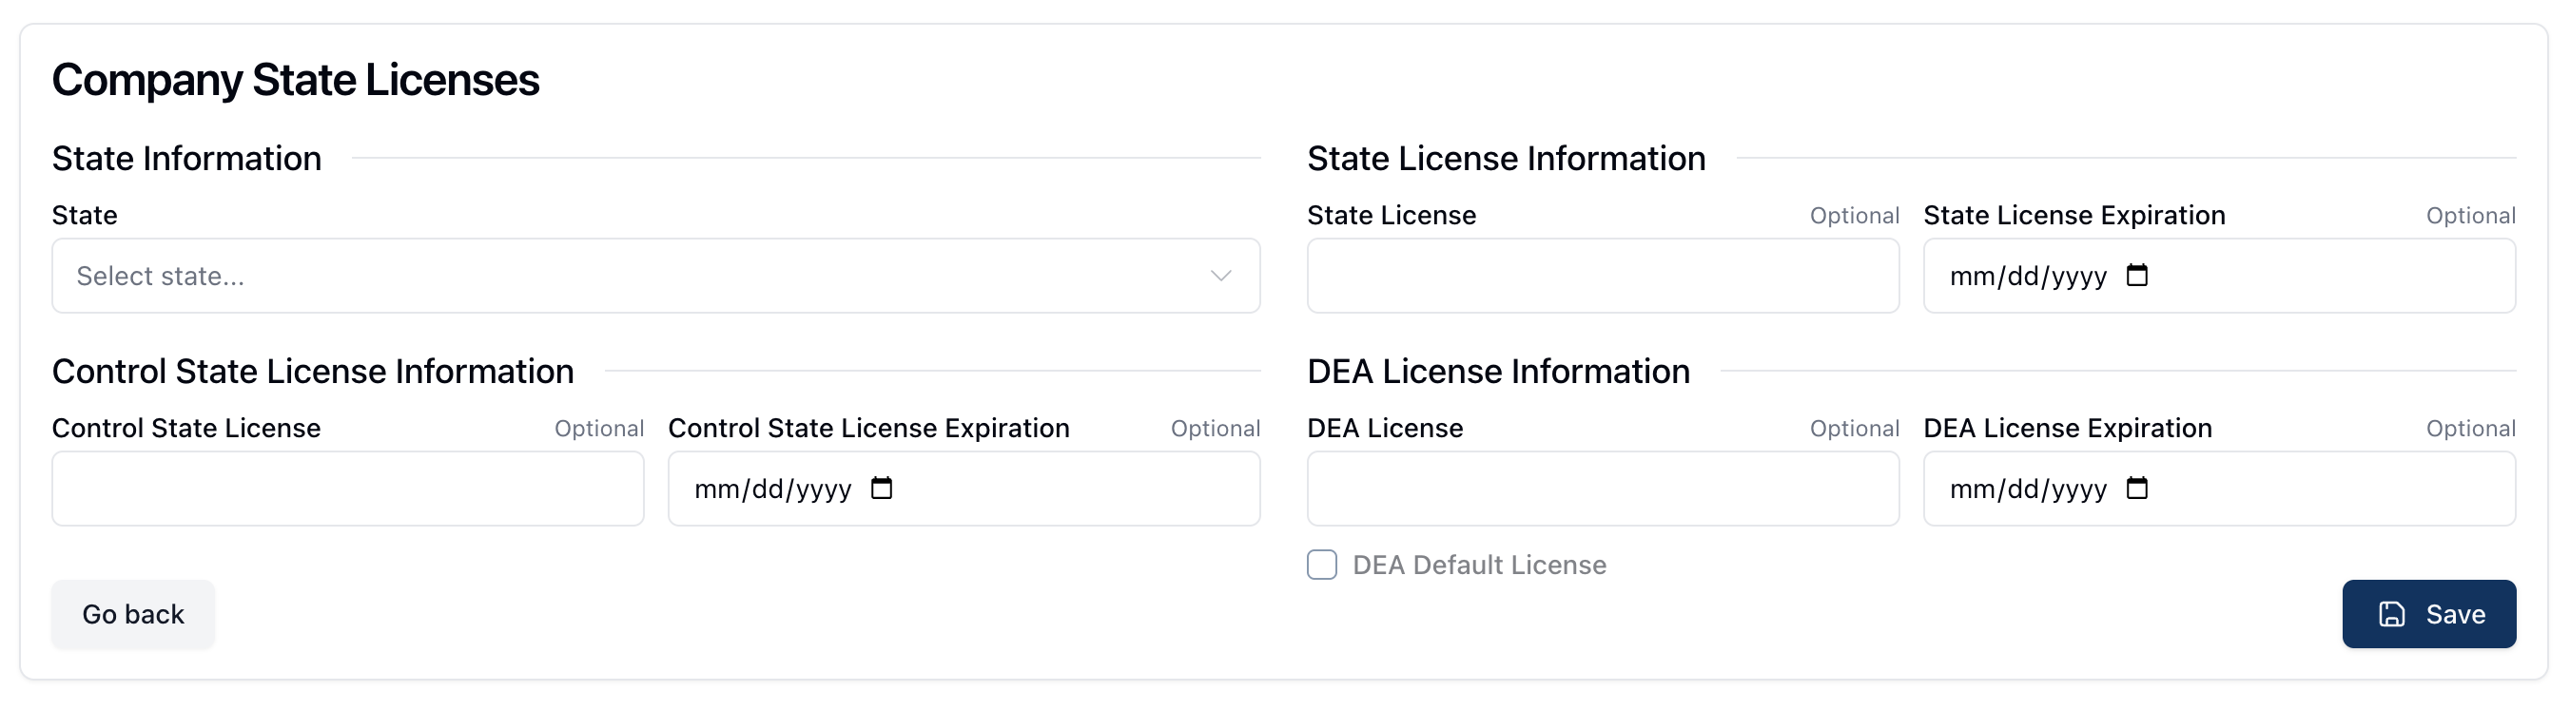Select year segment of DEA License Expiration
Viewport: 2570px width, 710px height.
(x=2080, y=489)
